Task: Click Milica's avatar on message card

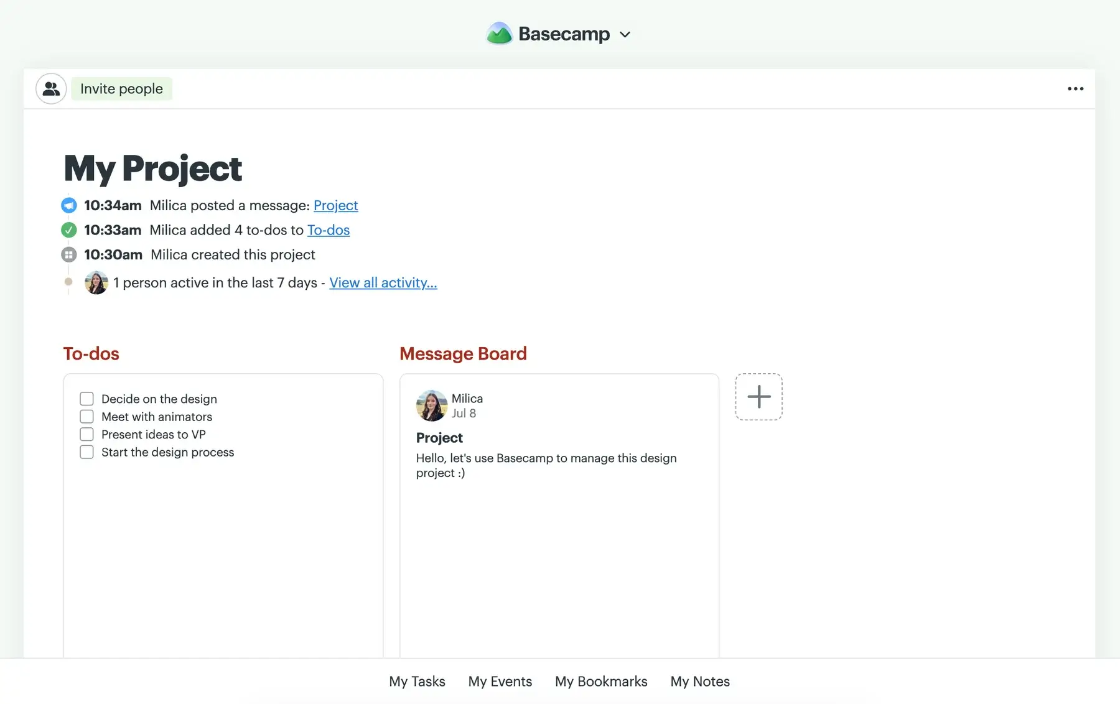Action: 432,405
